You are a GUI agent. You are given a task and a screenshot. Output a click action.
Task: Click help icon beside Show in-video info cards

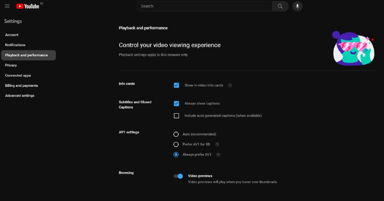(230, 85)
